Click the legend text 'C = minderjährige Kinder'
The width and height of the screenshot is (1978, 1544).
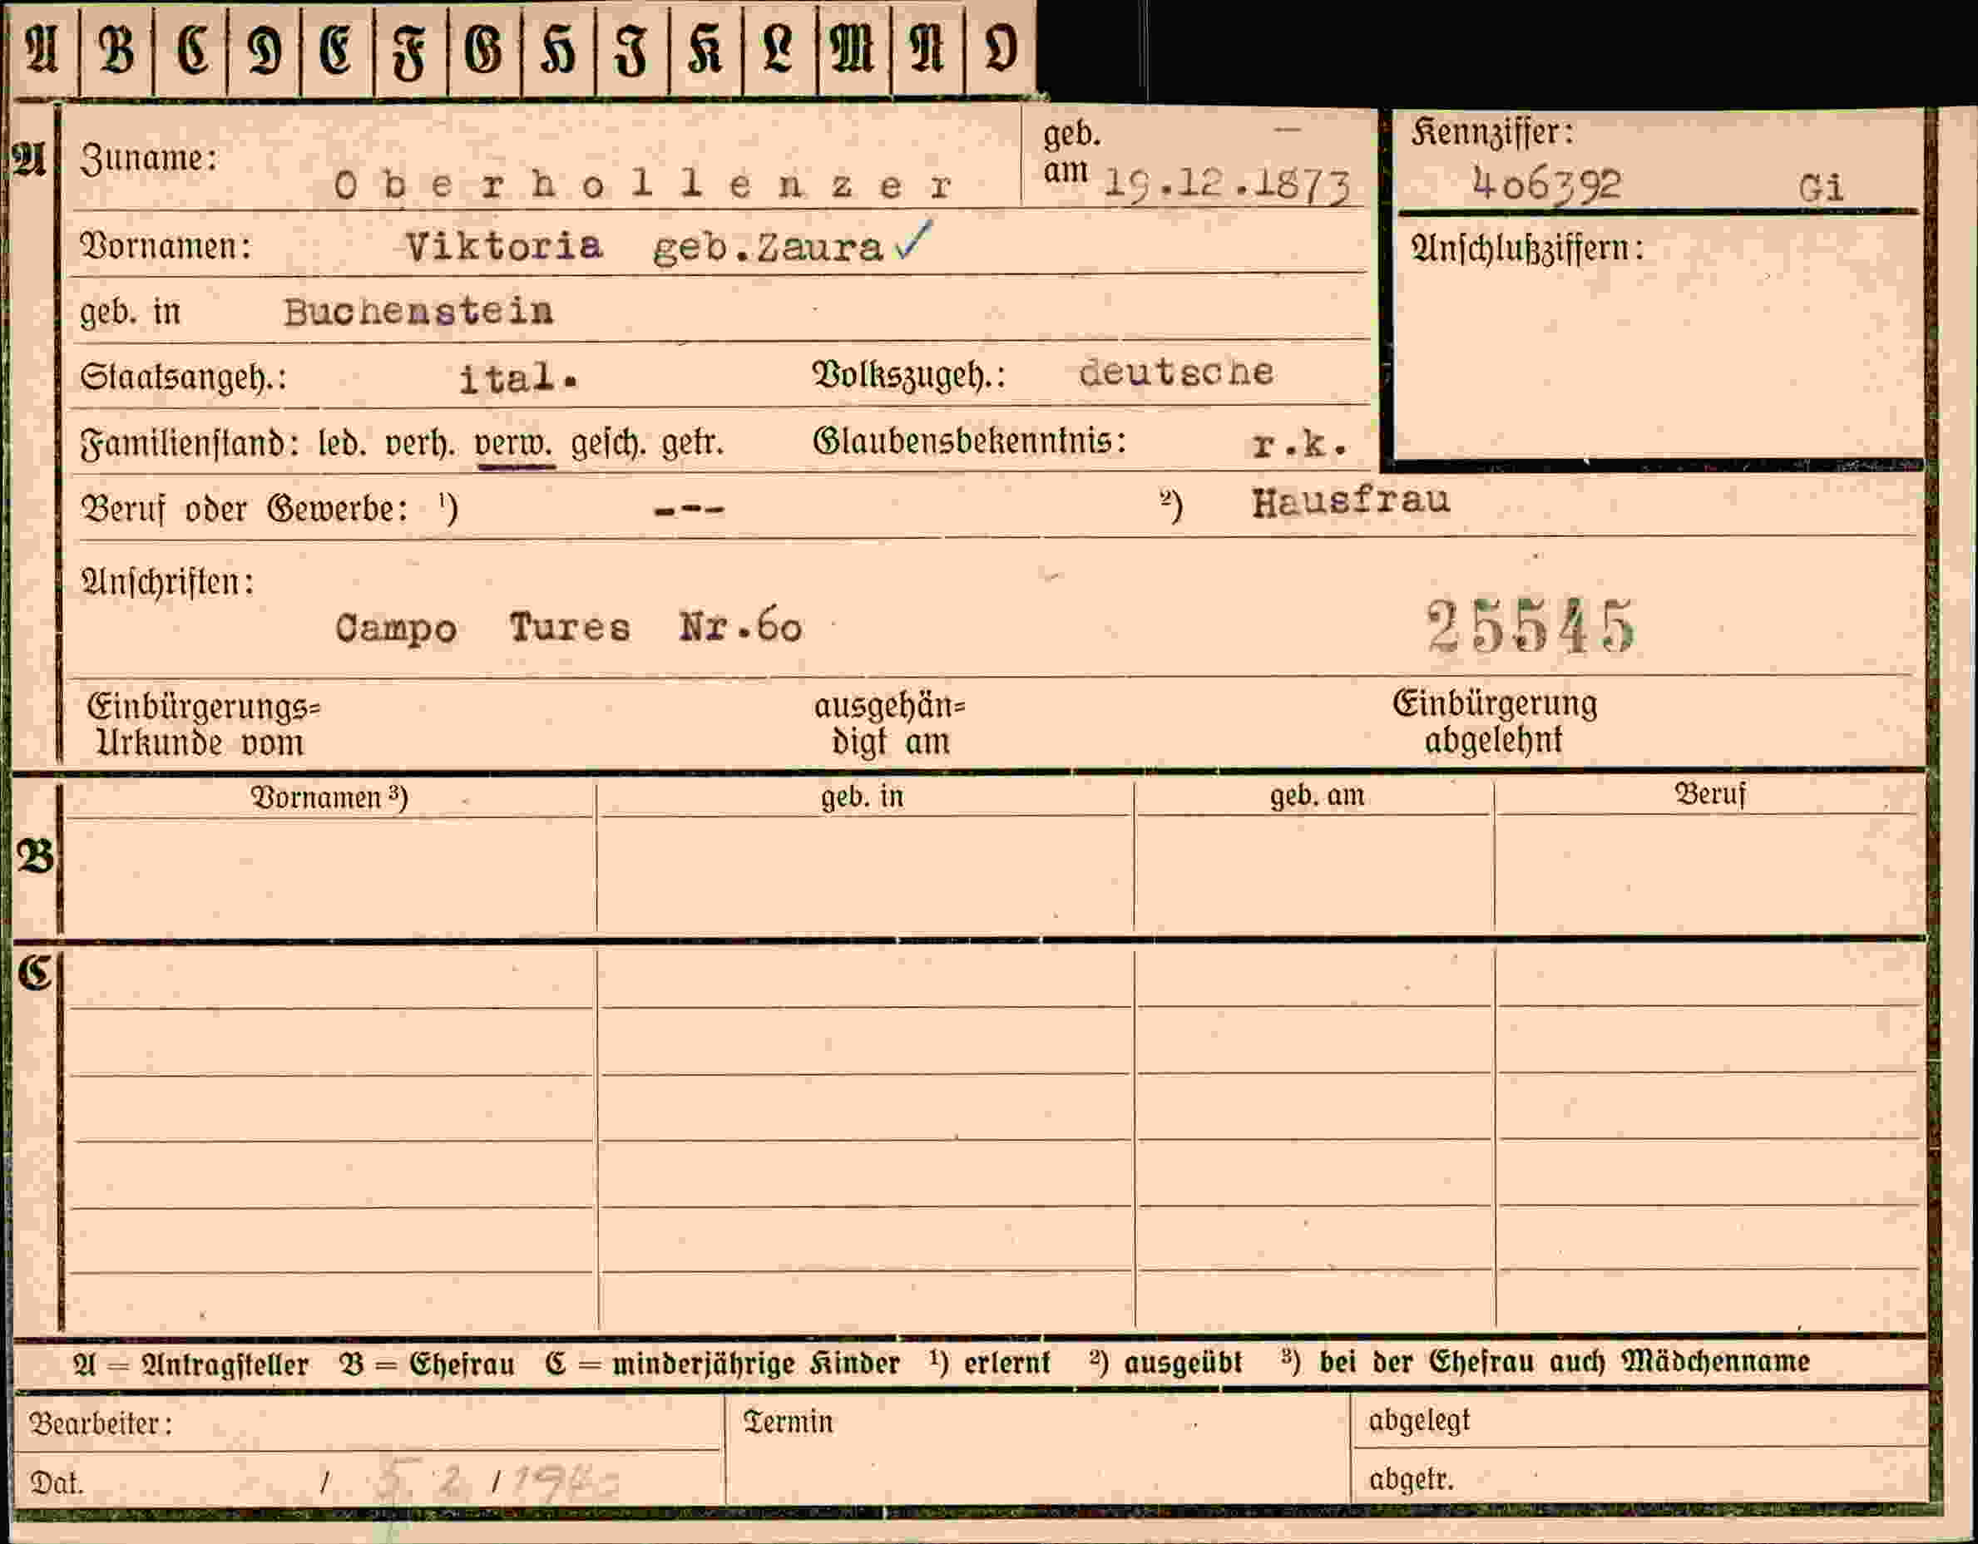pos(723,1363)
